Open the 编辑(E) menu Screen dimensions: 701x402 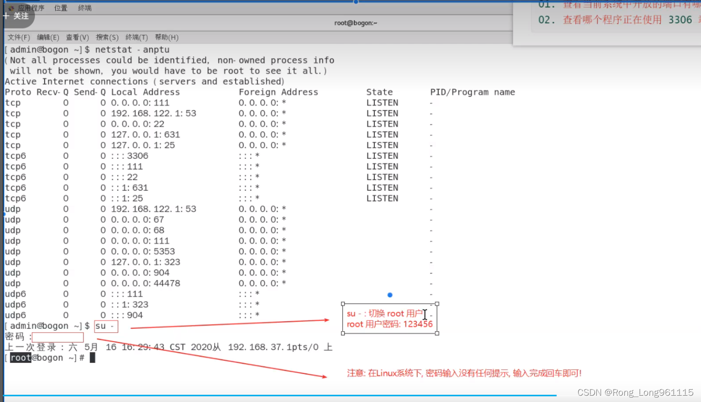[x=48, y=37]
